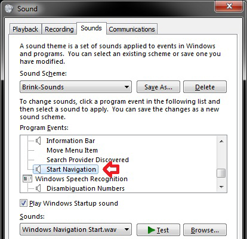Select the Disambiguation Numbers event
Viewport: 247px width, 239px height.
coord(85,188)
